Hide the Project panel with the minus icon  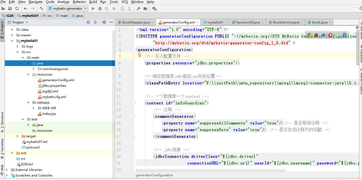click(111, 22)
